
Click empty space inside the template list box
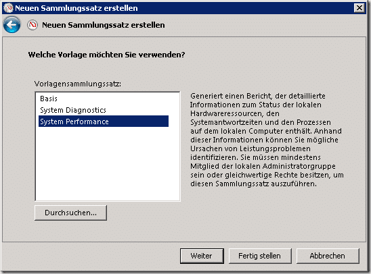tap(108, 165)
